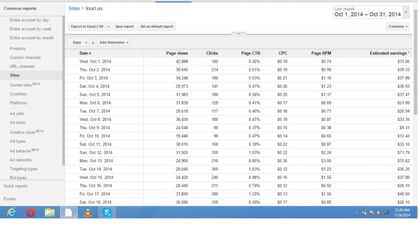Open the Custom channels report
Image resolution: width=420 pixels, height=238 pixels.
click(x=25, y=57)
